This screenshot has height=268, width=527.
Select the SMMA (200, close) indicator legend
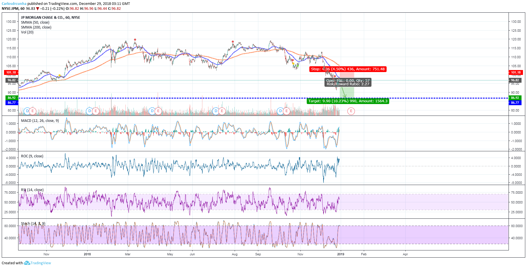36,27
